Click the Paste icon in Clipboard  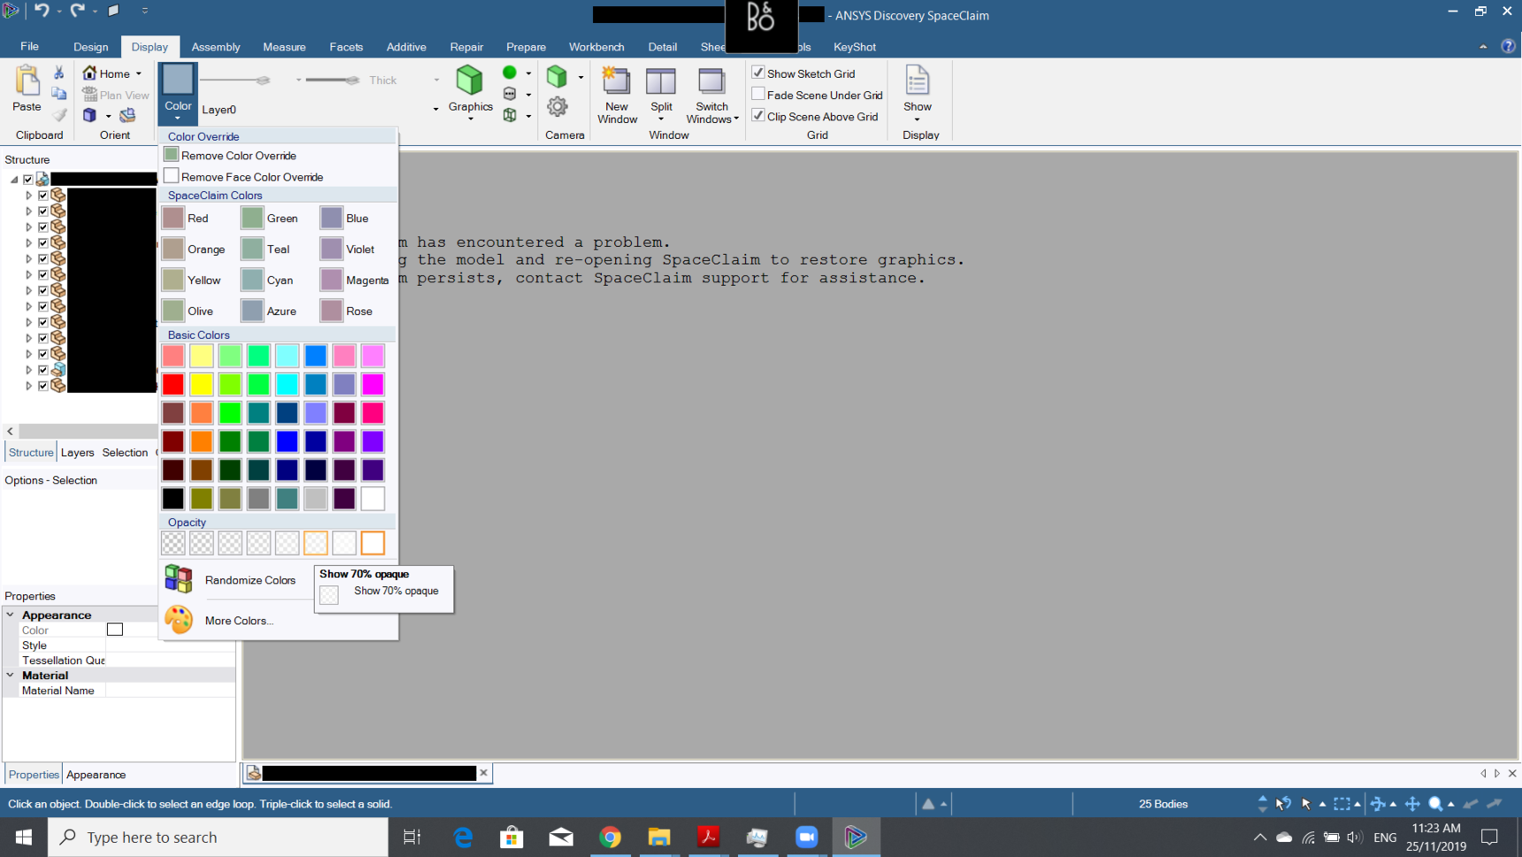[27, 81]
